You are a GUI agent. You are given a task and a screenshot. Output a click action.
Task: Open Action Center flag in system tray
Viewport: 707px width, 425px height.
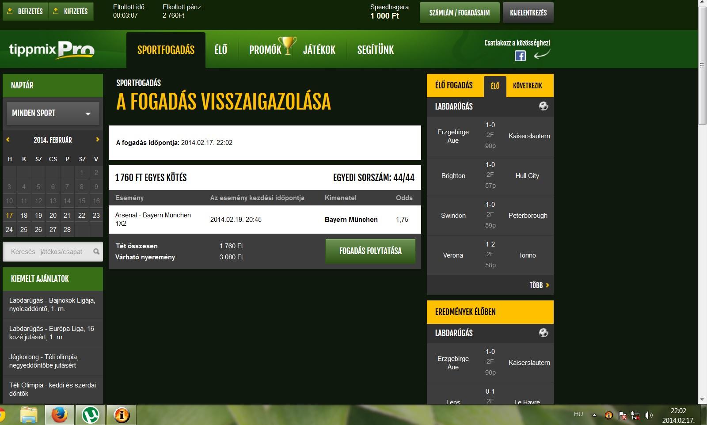tap(622, 415)
